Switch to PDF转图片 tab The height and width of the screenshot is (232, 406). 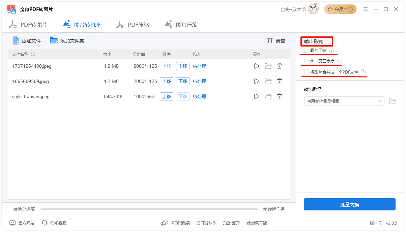(x=28, y=25)
